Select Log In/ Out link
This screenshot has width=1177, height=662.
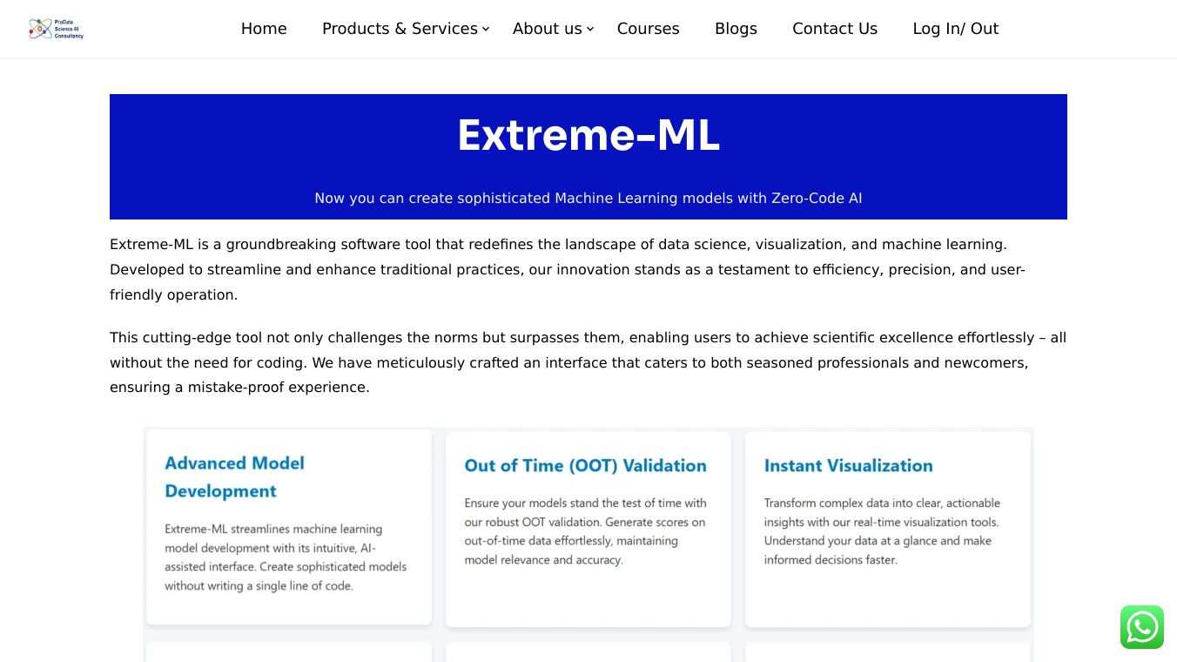pos(955,29)
